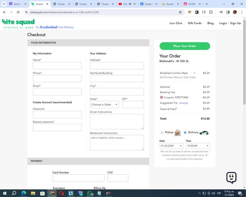Open File Explorer from the taskbar
Viewport: 246px width, 197px height.
pos(33,193)
